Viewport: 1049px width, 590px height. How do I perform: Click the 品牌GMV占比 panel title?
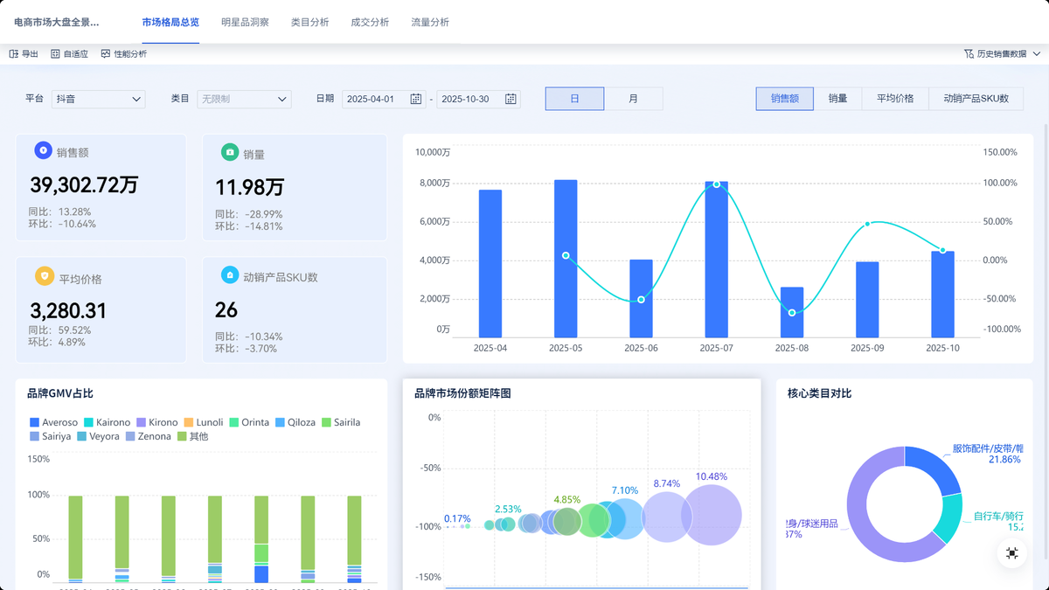[60, 393]
